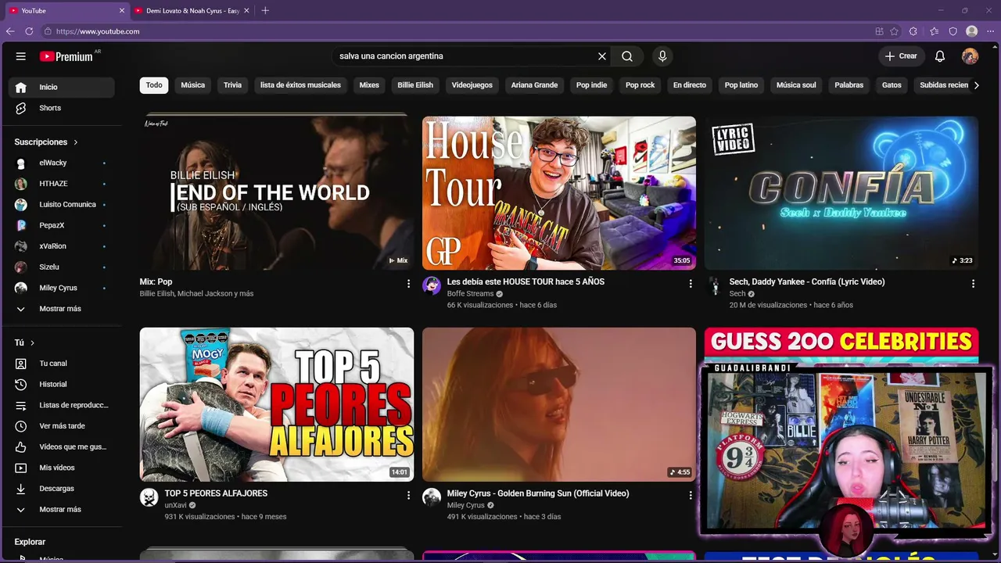The image size is (1001, 563).
Task: Open browser settings and more menu
Action: tap(991, 31)
